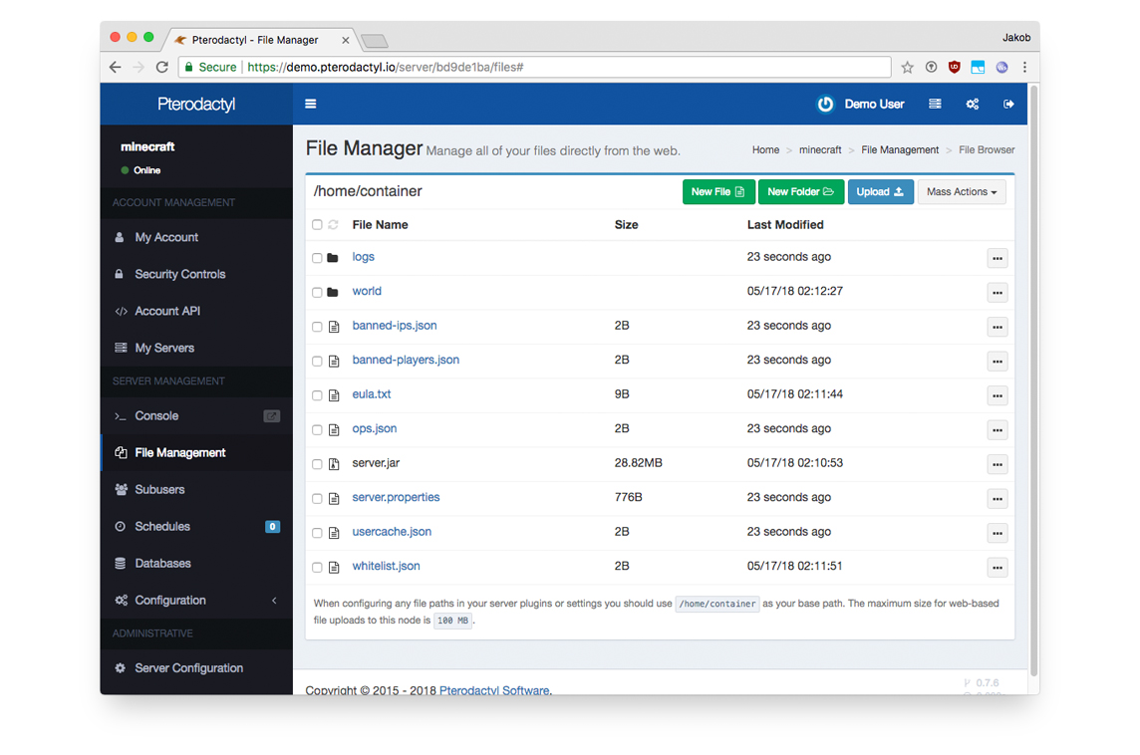Click the refresh icon beside File Name header
The height and width of the screenshot is (755, 1140).
tap(333, 224)
